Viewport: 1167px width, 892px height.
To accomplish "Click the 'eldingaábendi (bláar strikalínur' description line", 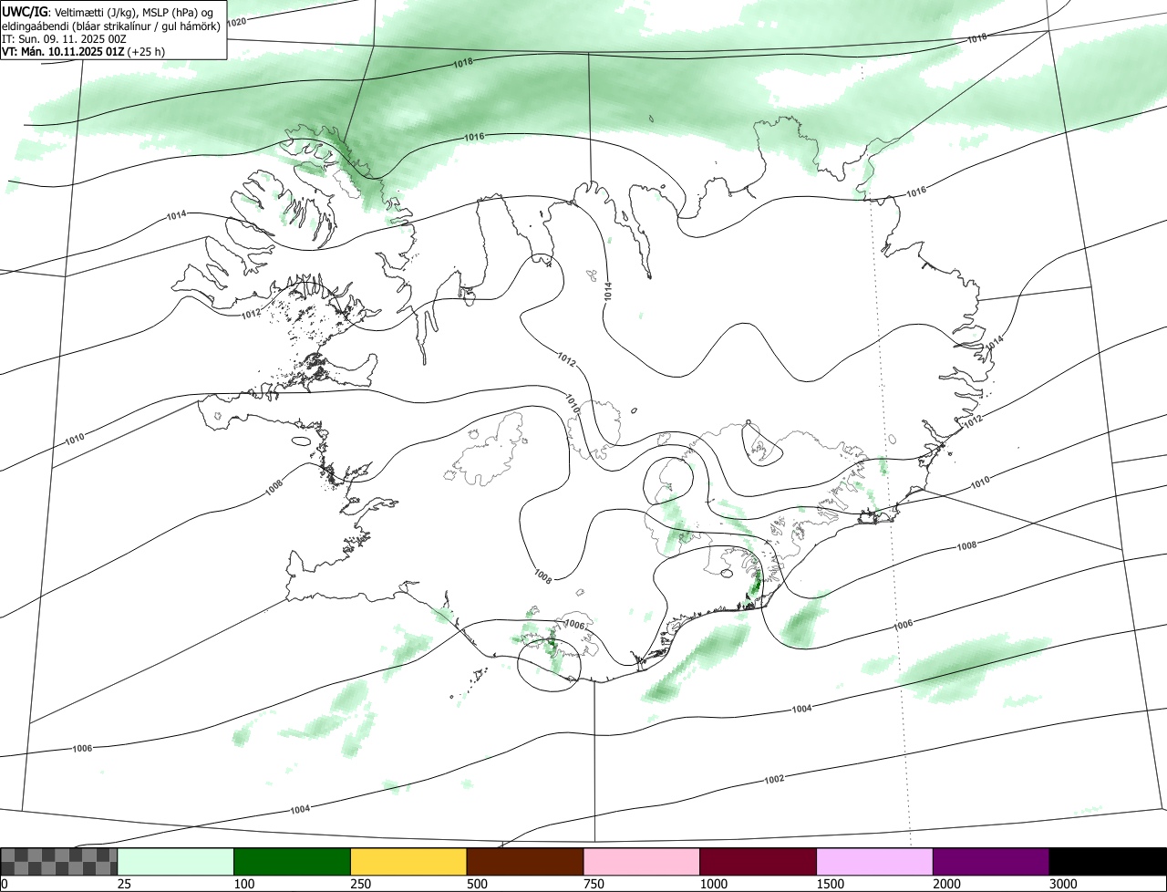I will click(111, 25).
